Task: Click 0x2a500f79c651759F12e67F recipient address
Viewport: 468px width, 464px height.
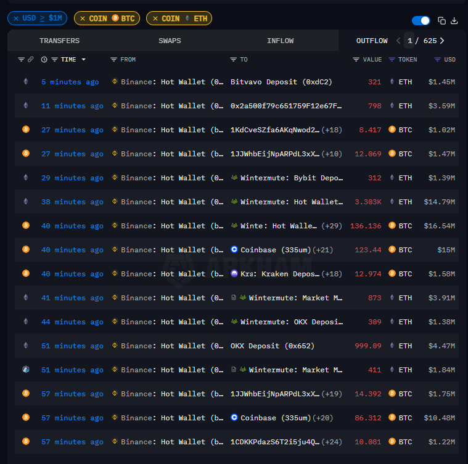Action: click(286, 106)
